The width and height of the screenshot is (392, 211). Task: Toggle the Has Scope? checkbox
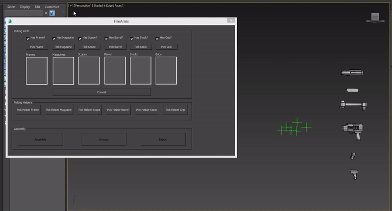click(x=80, y=39)
